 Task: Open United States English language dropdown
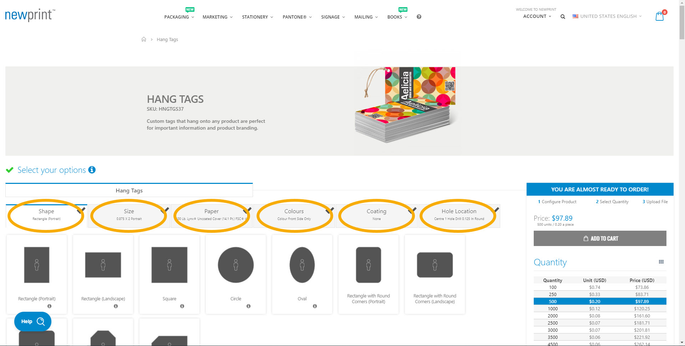click(x=607, y=16)
